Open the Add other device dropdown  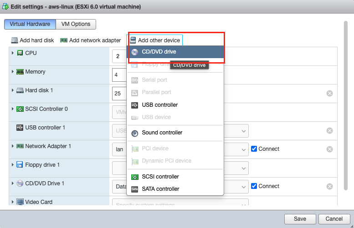(x=155, y=40)
